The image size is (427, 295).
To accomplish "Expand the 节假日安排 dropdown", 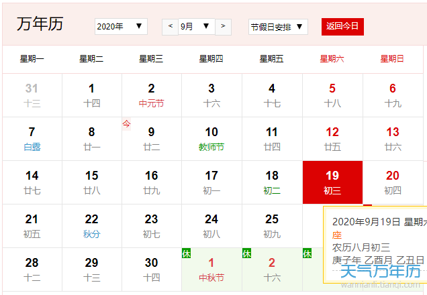I will [278, 27].
